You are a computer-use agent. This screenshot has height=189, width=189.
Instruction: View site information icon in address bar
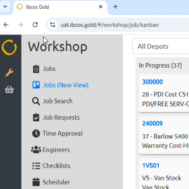pos(52,25)
